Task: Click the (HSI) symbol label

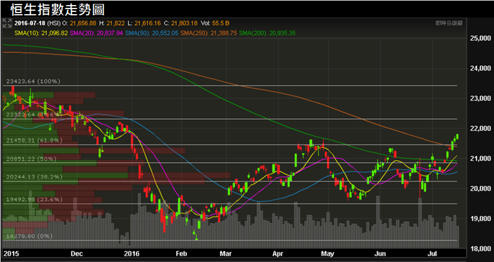Action: tap(53, 24)
